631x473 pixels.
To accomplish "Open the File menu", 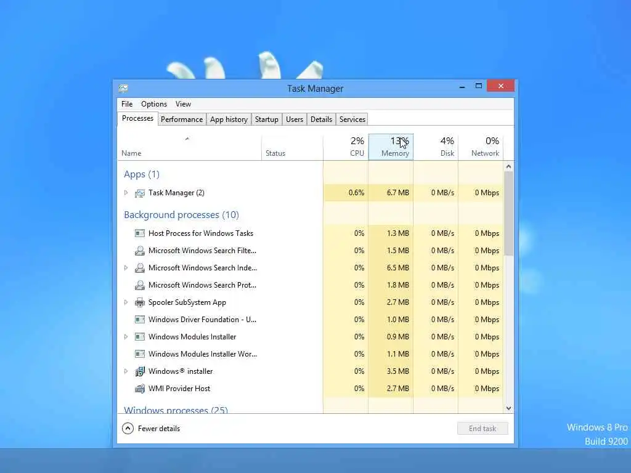I will pos(127,103).
